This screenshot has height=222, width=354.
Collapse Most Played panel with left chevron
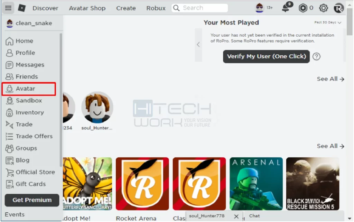coord(198,45)
